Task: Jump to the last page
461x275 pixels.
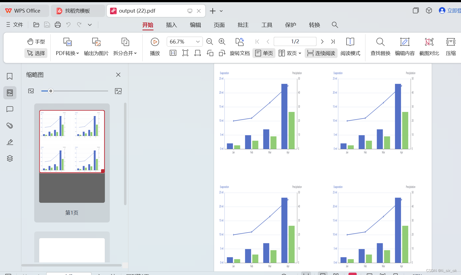Action: pyautogui.click(x=333, y=42)
